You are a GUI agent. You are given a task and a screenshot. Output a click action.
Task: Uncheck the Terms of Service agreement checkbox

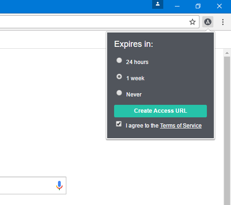coord(119,124)
